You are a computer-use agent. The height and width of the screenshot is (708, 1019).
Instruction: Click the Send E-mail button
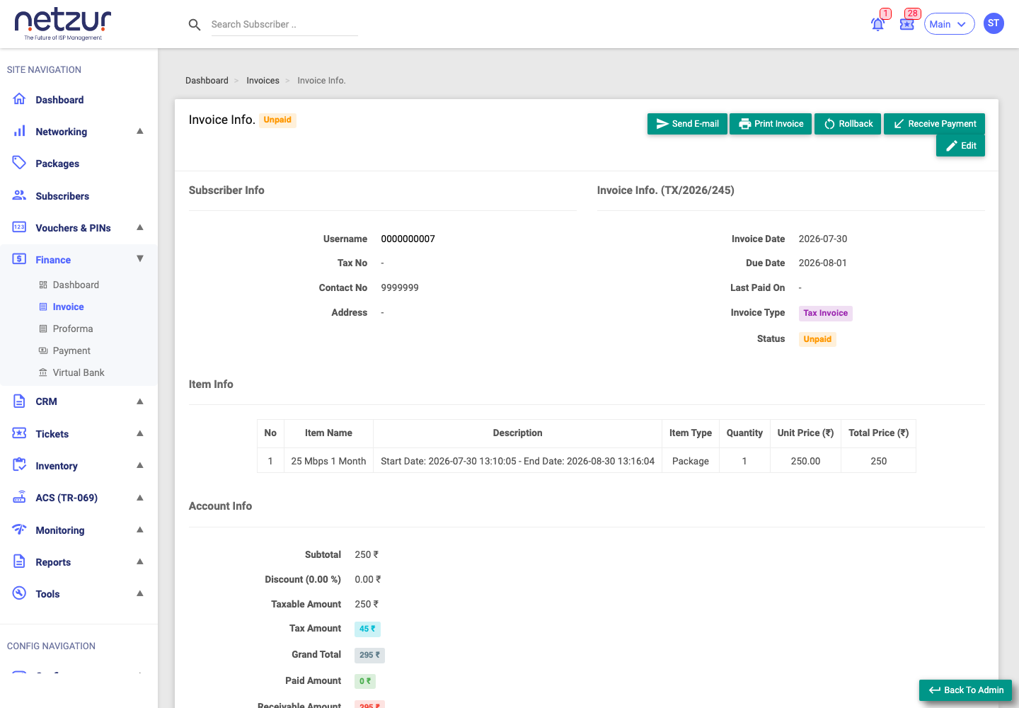(x=687, y=124)
